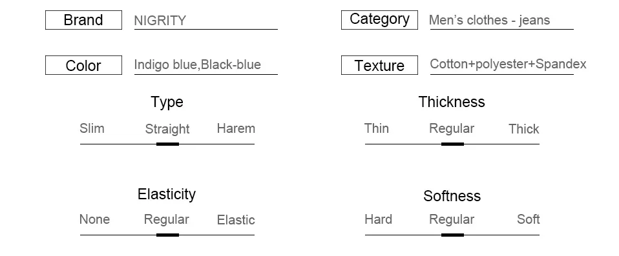Image resolution: width=619 pixels, height=256 pixels.
Task: Choose Thick on the Thickness scale
Action: pyautogui.click(x=524, y=129)
